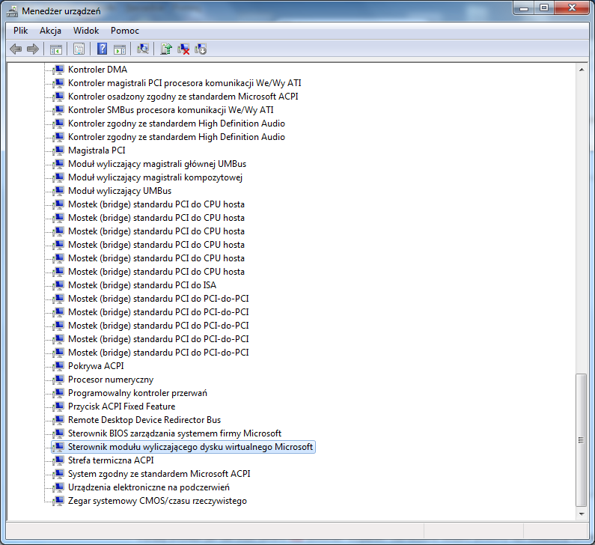The height and width of the screenshot is (545, 595).
Task: Select Moduł wyliczający magistrali głównej UMBus
Action: click(x=157, y=164)
